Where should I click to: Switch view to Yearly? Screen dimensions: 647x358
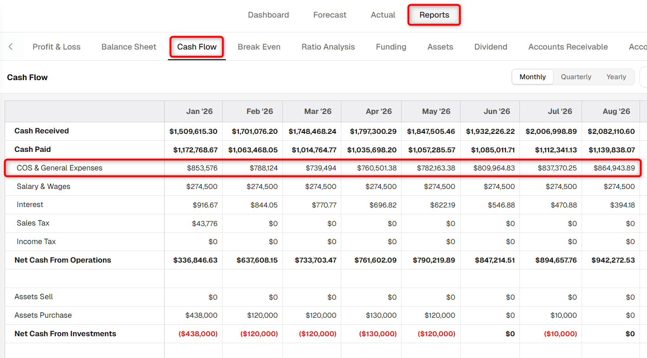click(616, 77)
